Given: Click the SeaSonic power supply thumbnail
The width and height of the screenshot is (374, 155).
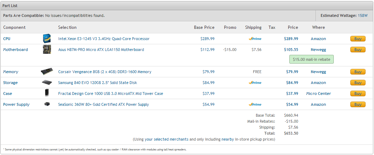Looking at the screenshot, I should (x=47, y=104).
